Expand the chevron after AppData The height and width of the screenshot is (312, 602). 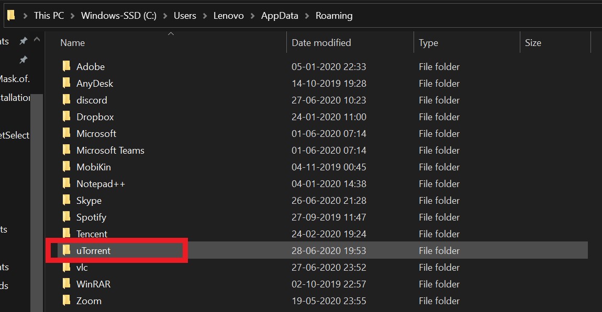[x=307, y=16]
